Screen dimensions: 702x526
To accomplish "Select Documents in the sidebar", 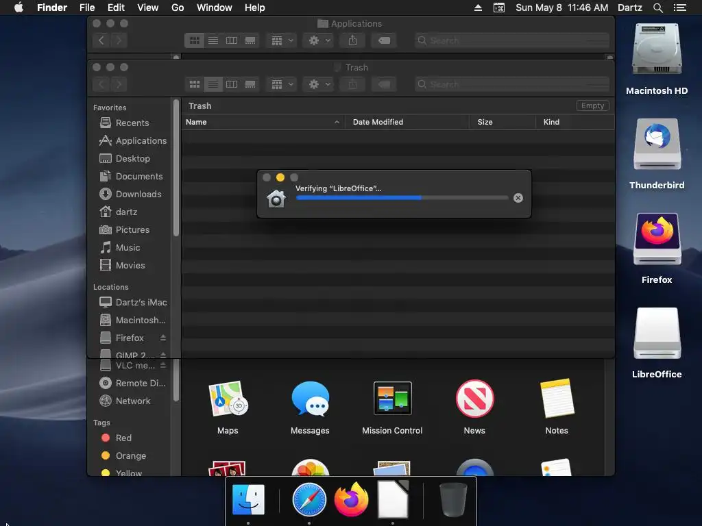I will tap(131, 176).
